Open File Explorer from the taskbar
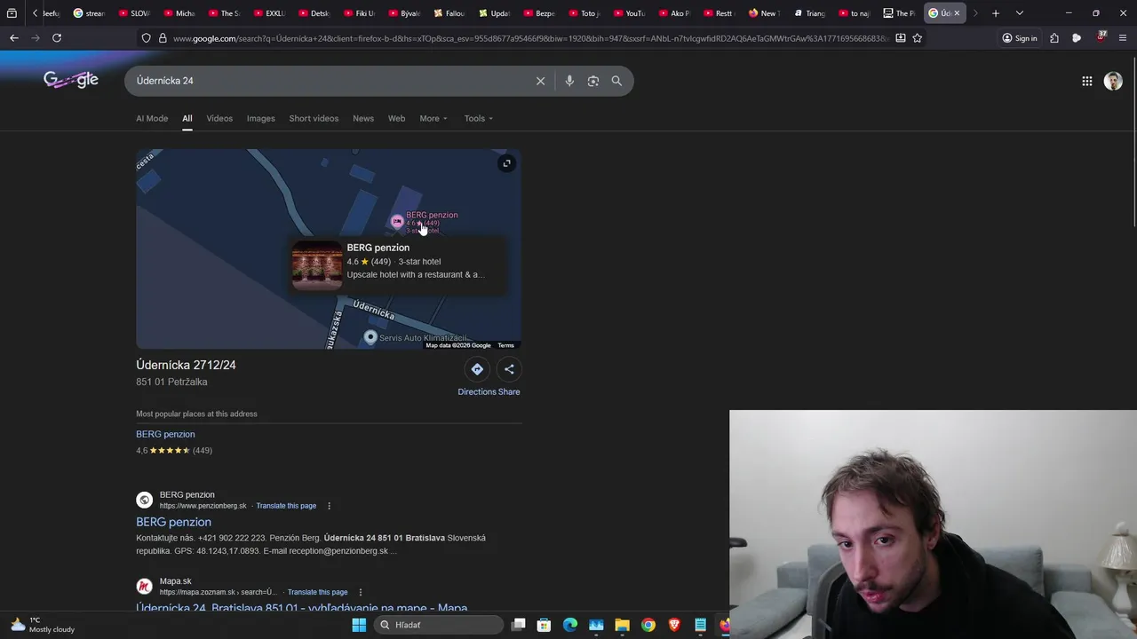The image size is (1137, 639). coord(622,625)
